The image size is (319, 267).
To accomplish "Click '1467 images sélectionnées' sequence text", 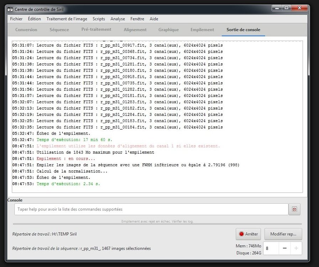I will tap(126, 248).
